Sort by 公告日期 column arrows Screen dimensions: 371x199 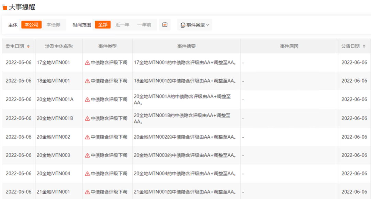point(364,46)
